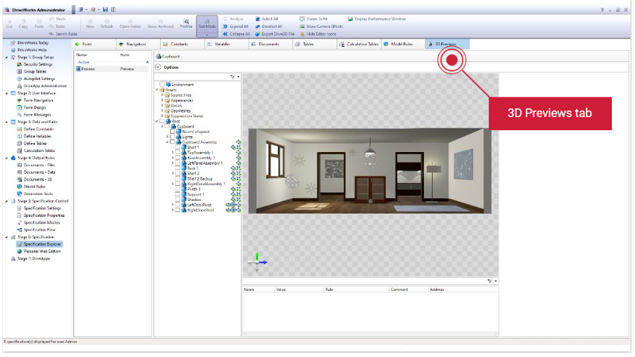Click Export Drive3D File in ribbon
The width and height of the screenshot is (635, 357).
click(x=258, y=34)
